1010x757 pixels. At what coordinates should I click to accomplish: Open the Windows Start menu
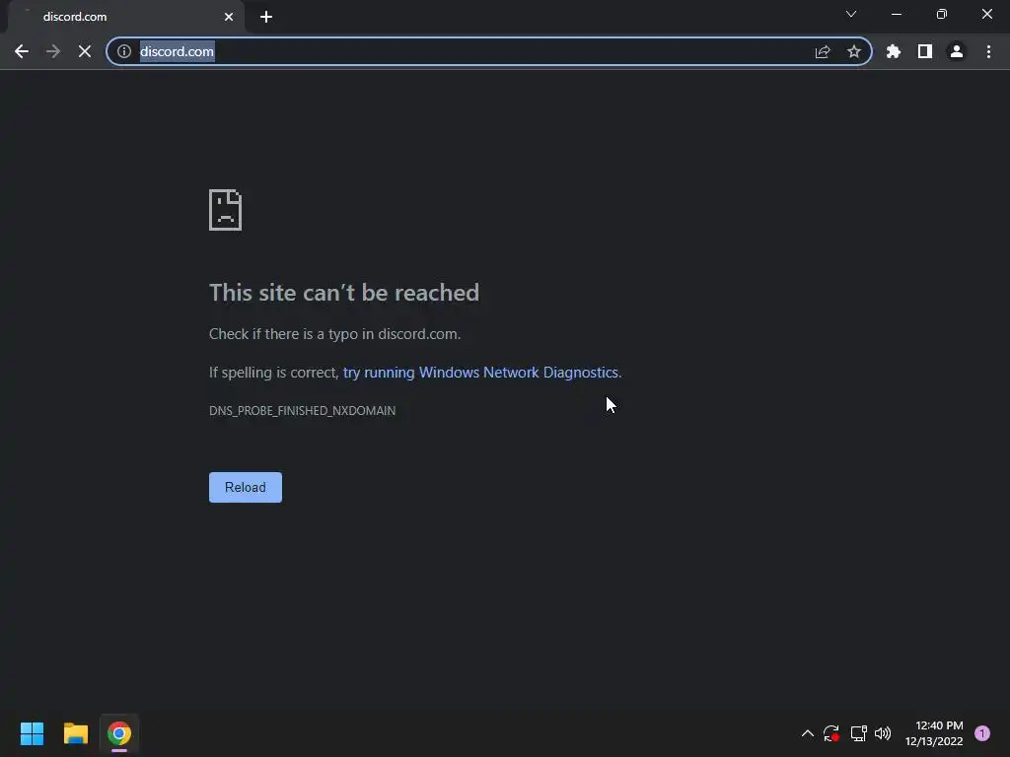(33, 733)
